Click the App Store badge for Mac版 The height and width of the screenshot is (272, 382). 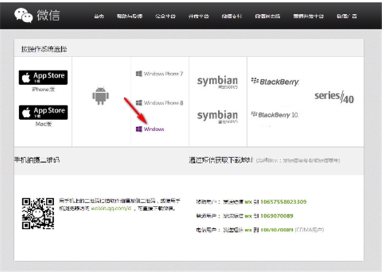pyautogui.click(x=43, y=112)
